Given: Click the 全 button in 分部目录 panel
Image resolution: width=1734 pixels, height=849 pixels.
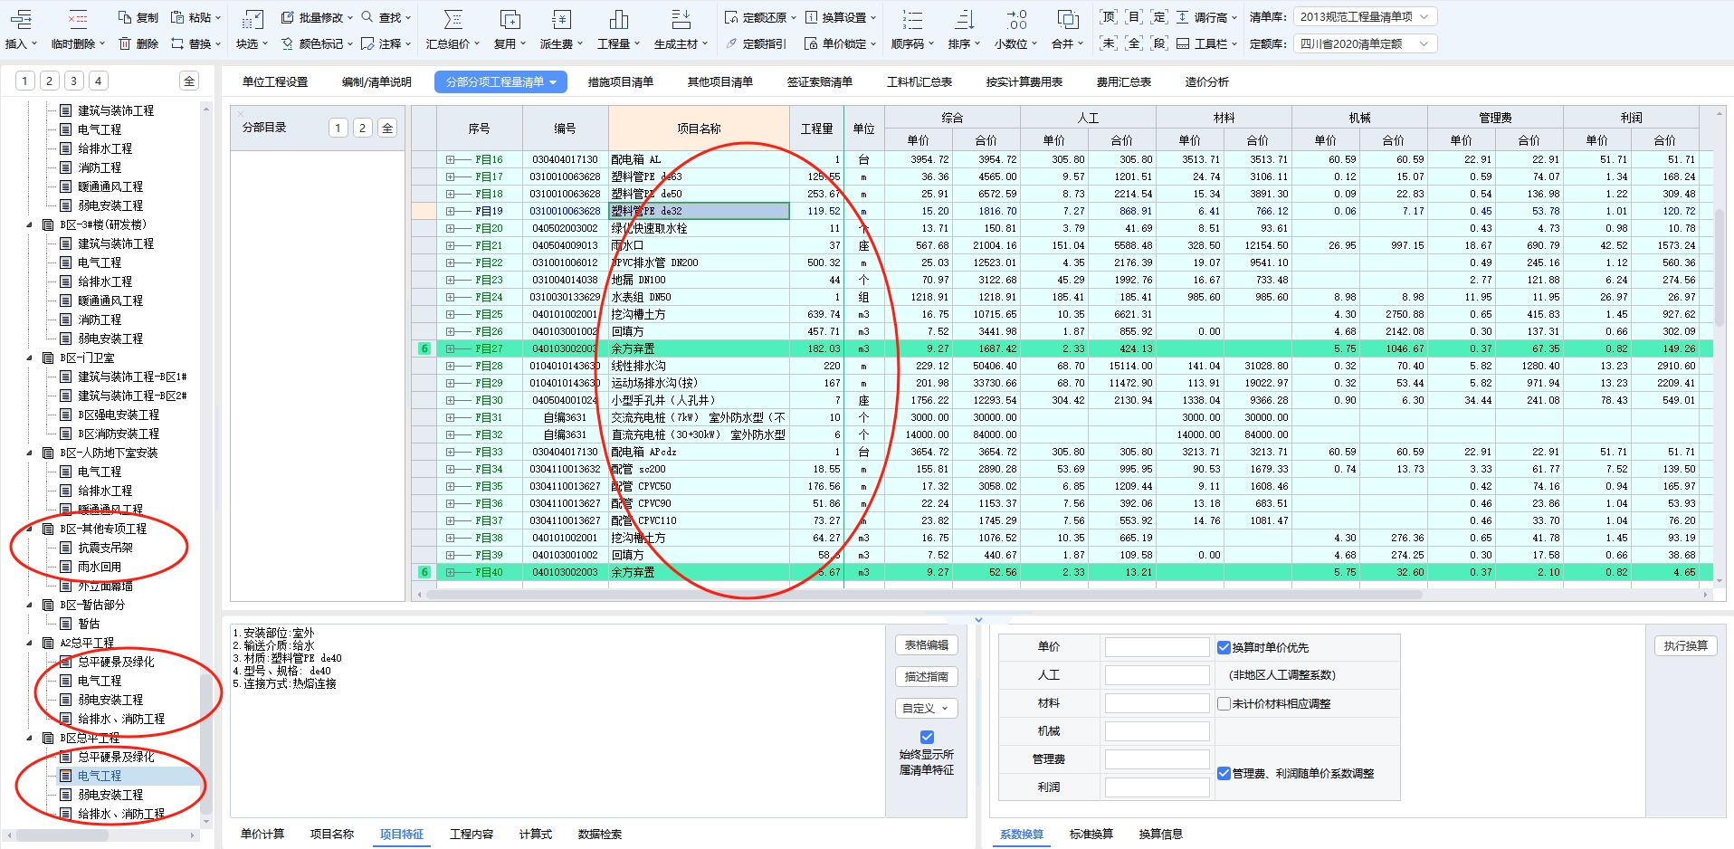Looking at the screenshot, I should 387,128.
